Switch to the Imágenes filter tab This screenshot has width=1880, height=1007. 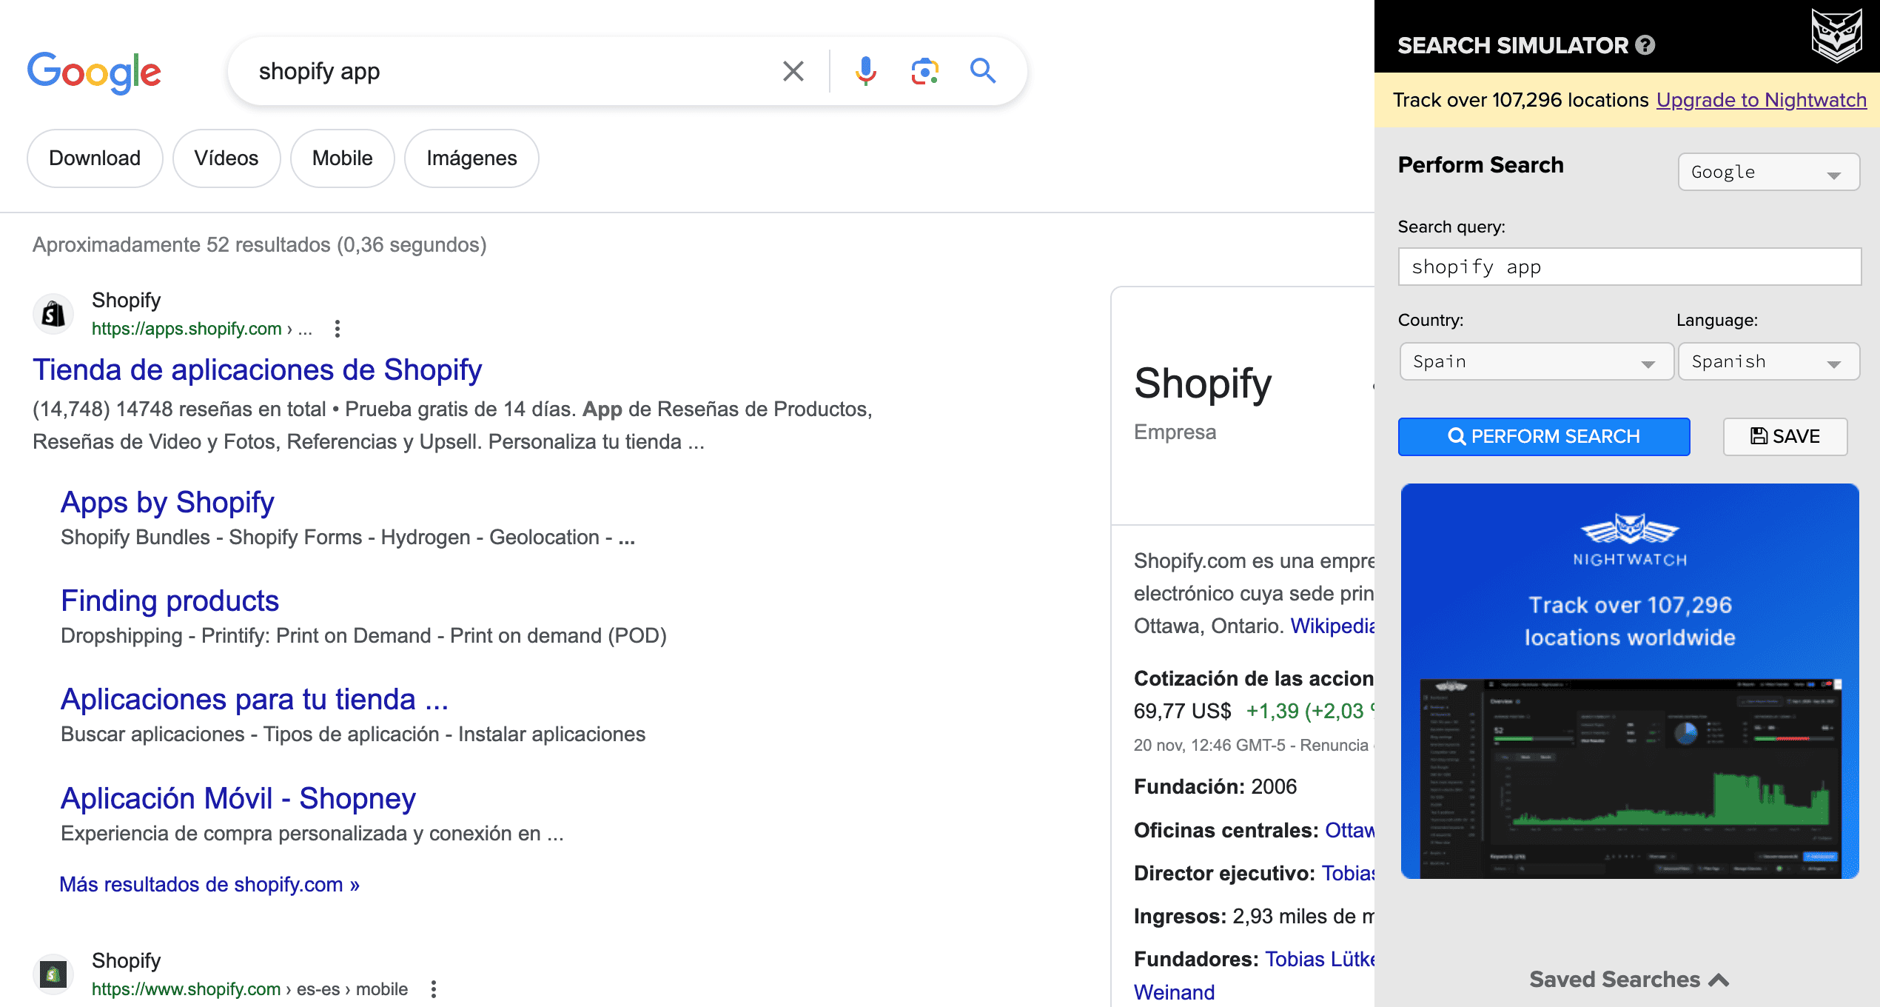click(471, 158)
